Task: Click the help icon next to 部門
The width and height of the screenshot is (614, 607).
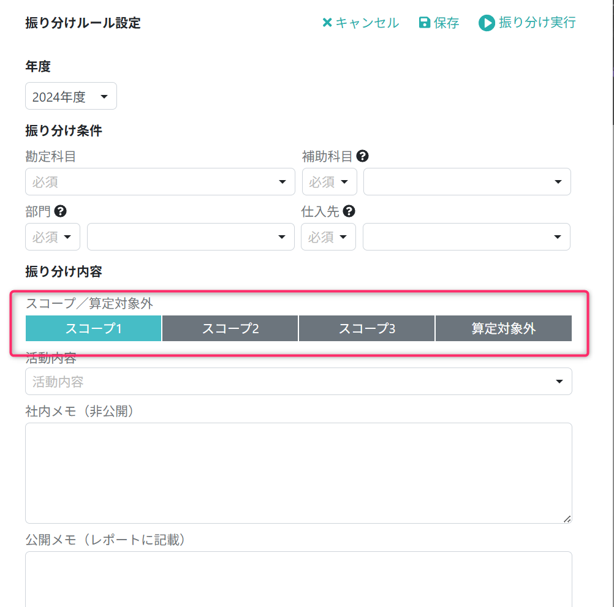Action: pyautogui.click(x=60, y=211)
